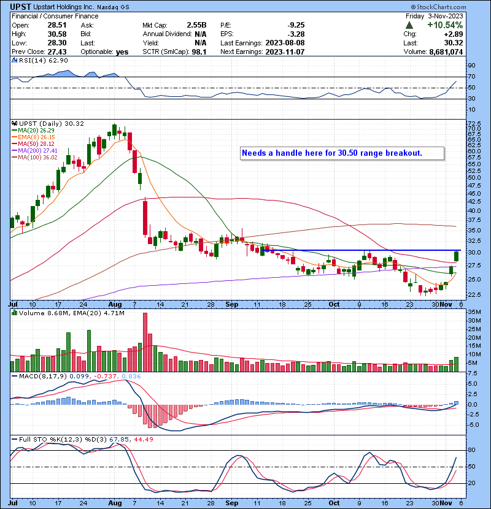
Task: Click the 'Needs a handle here' annotation box
Action: 342,153
